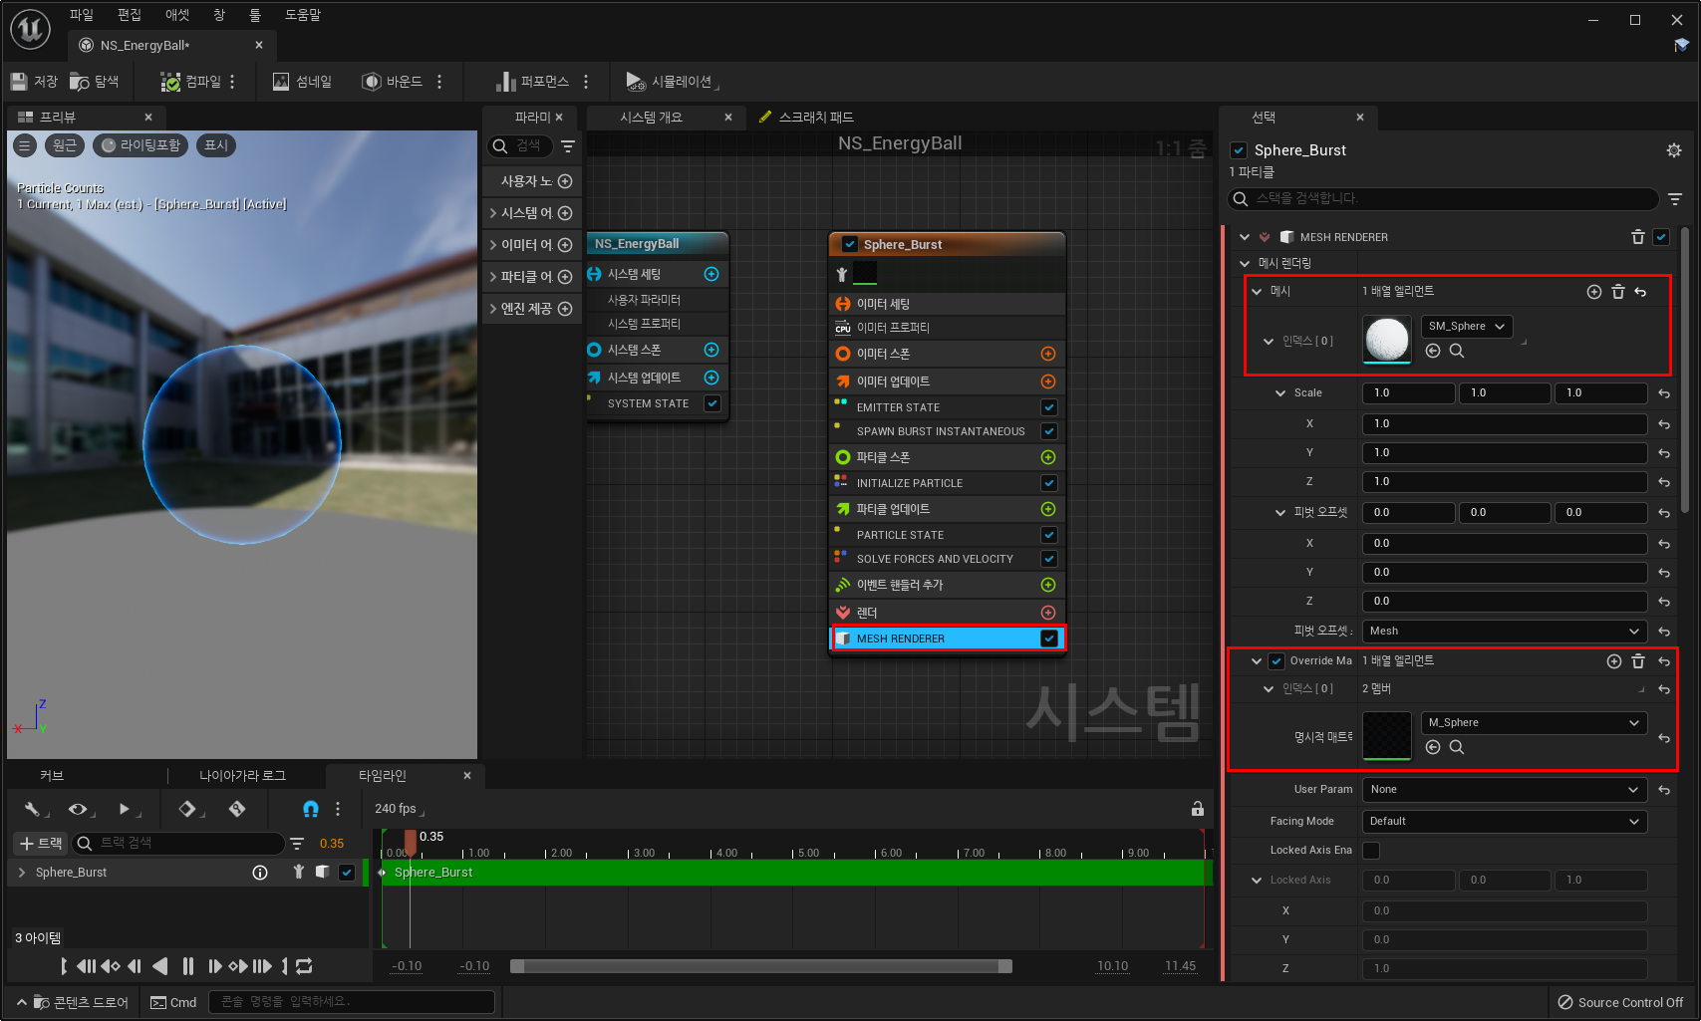Expand 이미터 어 parameter category
Viewport: 1701px width, 1021px height.
(493, 245)
